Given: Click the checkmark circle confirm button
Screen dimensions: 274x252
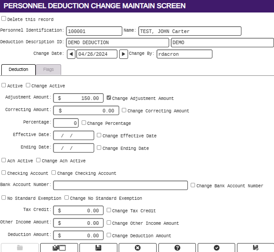Looking at the screenshot, I should (x=216, y=248).
